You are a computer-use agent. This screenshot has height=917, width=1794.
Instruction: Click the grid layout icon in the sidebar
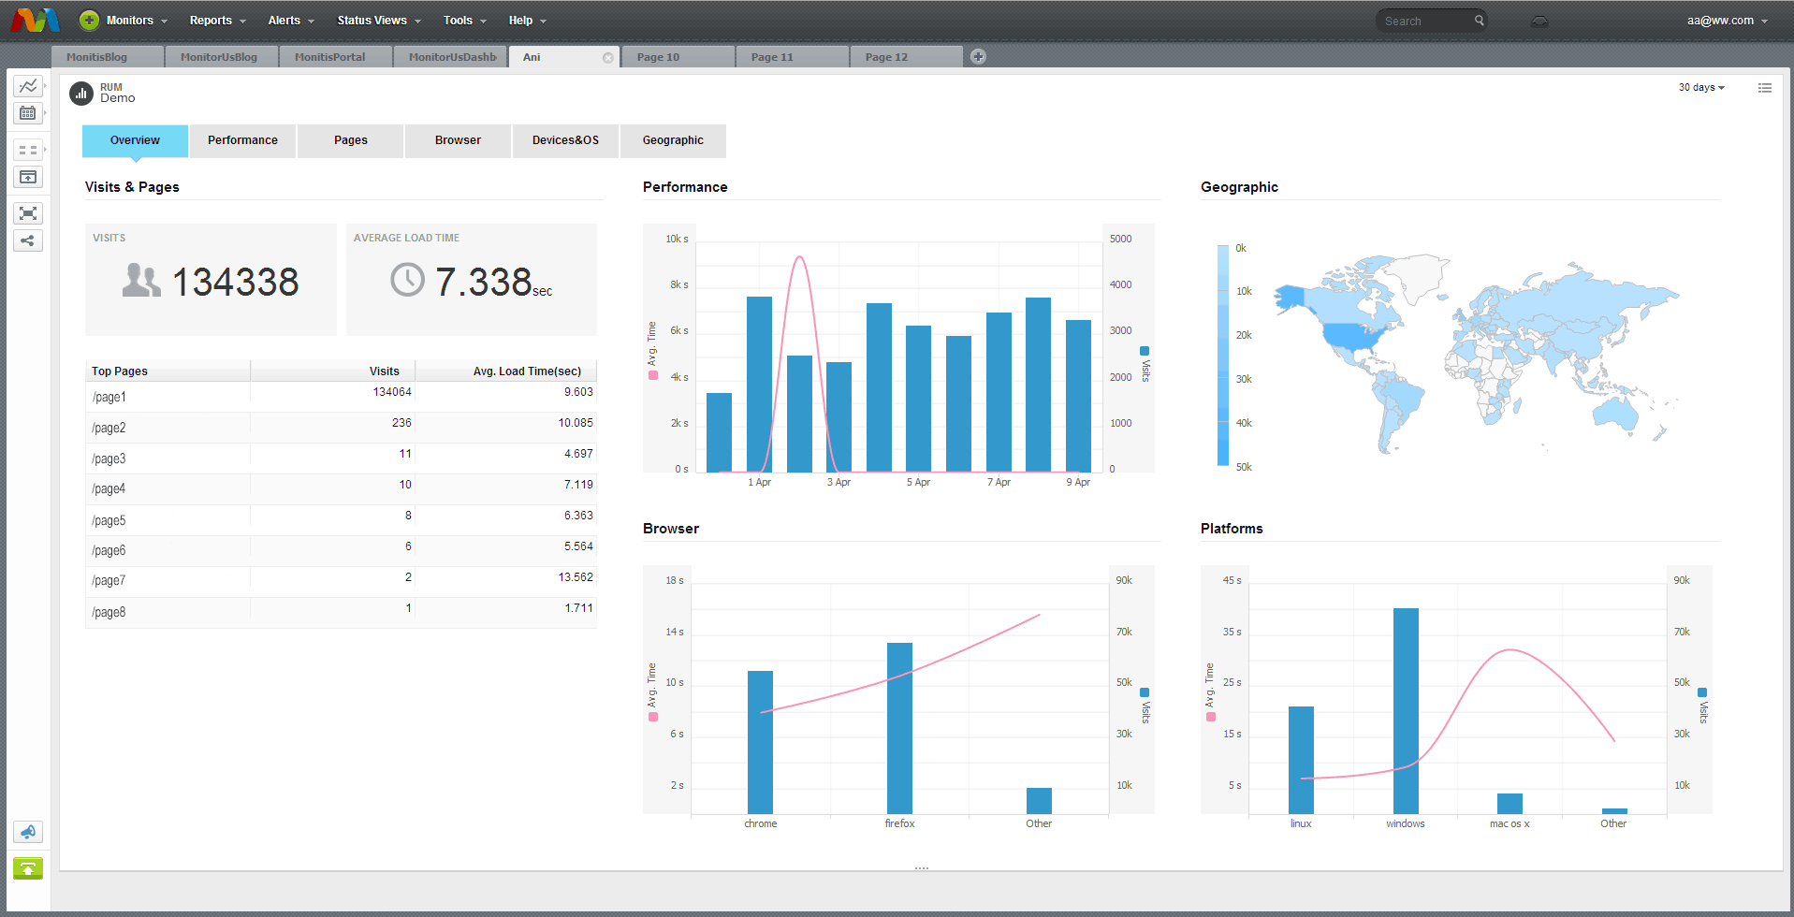(x=28, y=149)
